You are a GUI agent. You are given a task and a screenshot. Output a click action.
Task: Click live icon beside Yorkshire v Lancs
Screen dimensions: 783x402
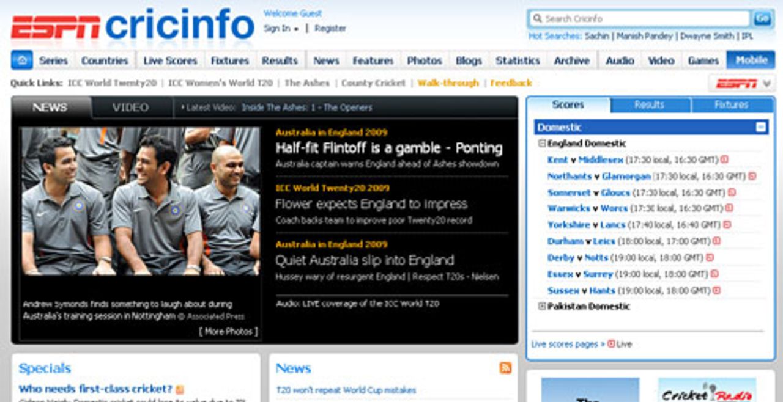pyautogui.click(x=727, y=225)
